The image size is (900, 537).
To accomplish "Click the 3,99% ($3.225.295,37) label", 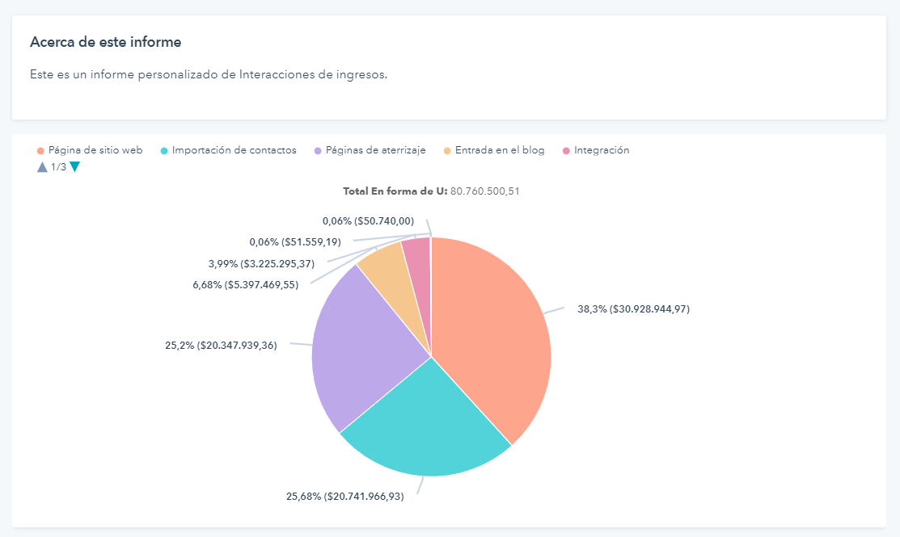I will point(261,263).
